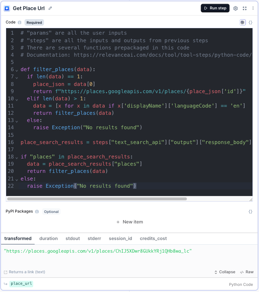Click the output googleapis URL string
Image resolution: width=259 pixels, height=292 pixels.
98,251
